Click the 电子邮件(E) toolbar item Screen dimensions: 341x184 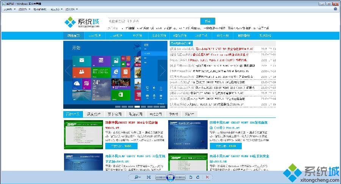[40, 9]
